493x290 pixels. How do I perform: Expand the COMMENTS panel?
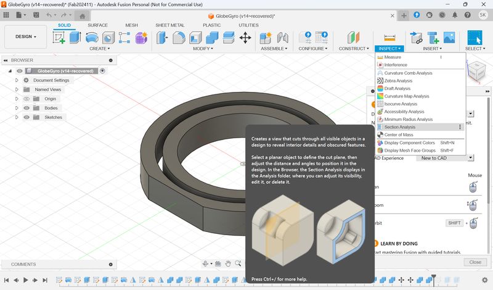pos(111,265)
